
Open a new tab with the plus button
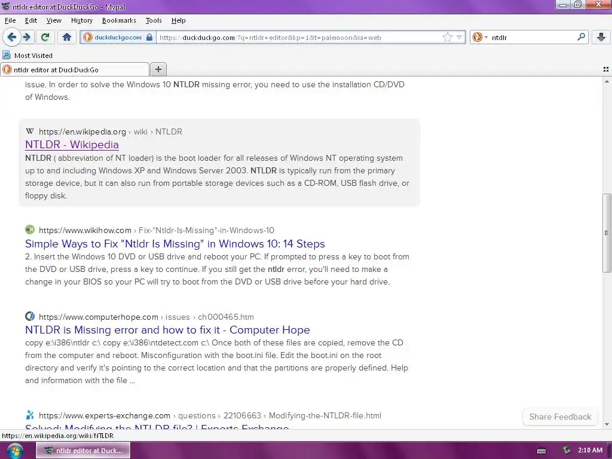click(158, 69)
